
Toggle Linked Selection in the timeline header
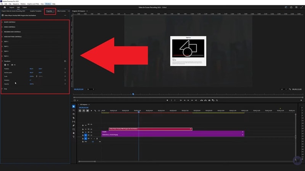click(x=88, y=111)
